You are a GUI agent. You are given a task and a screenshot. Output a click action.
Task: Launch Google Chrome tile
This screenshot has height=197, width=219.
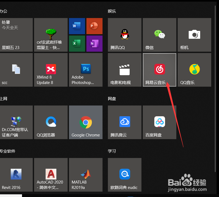pyautogui.click(x=86, y=122)
